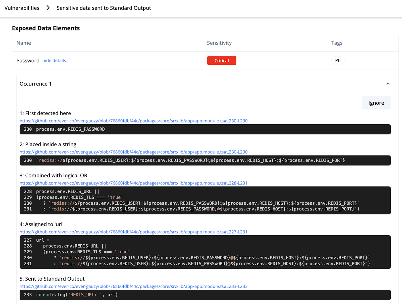The image size is (402, 305).
Task: Click the breadcrumb chevron separator arrow
Action: tap(48, 8)
